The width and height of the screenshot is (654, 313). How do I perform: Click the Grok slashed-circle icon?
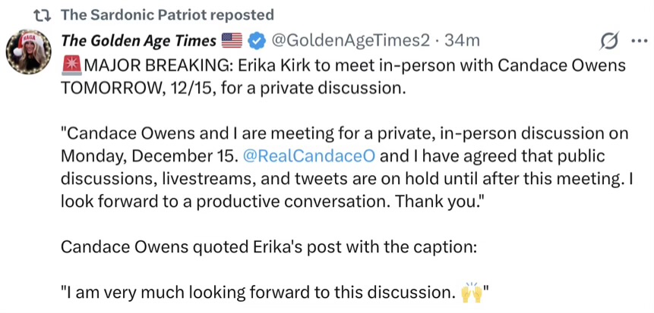click(608, 41)
